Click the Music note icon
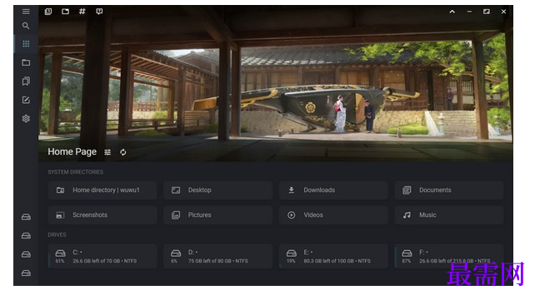The image size is (540, 300). click(407, 215)
